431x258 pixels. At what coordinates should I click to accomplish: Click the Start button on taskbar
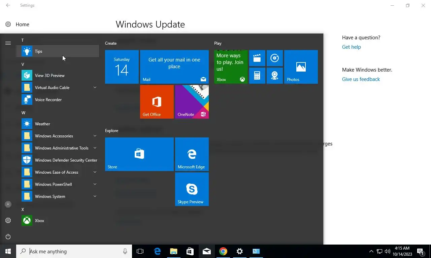pyautogui.click(x=8, y=251)
